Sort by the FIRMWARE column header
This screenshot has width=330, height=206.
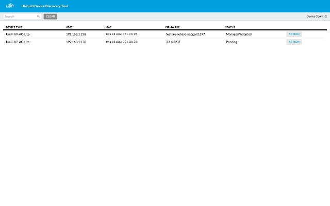point(172,27)
